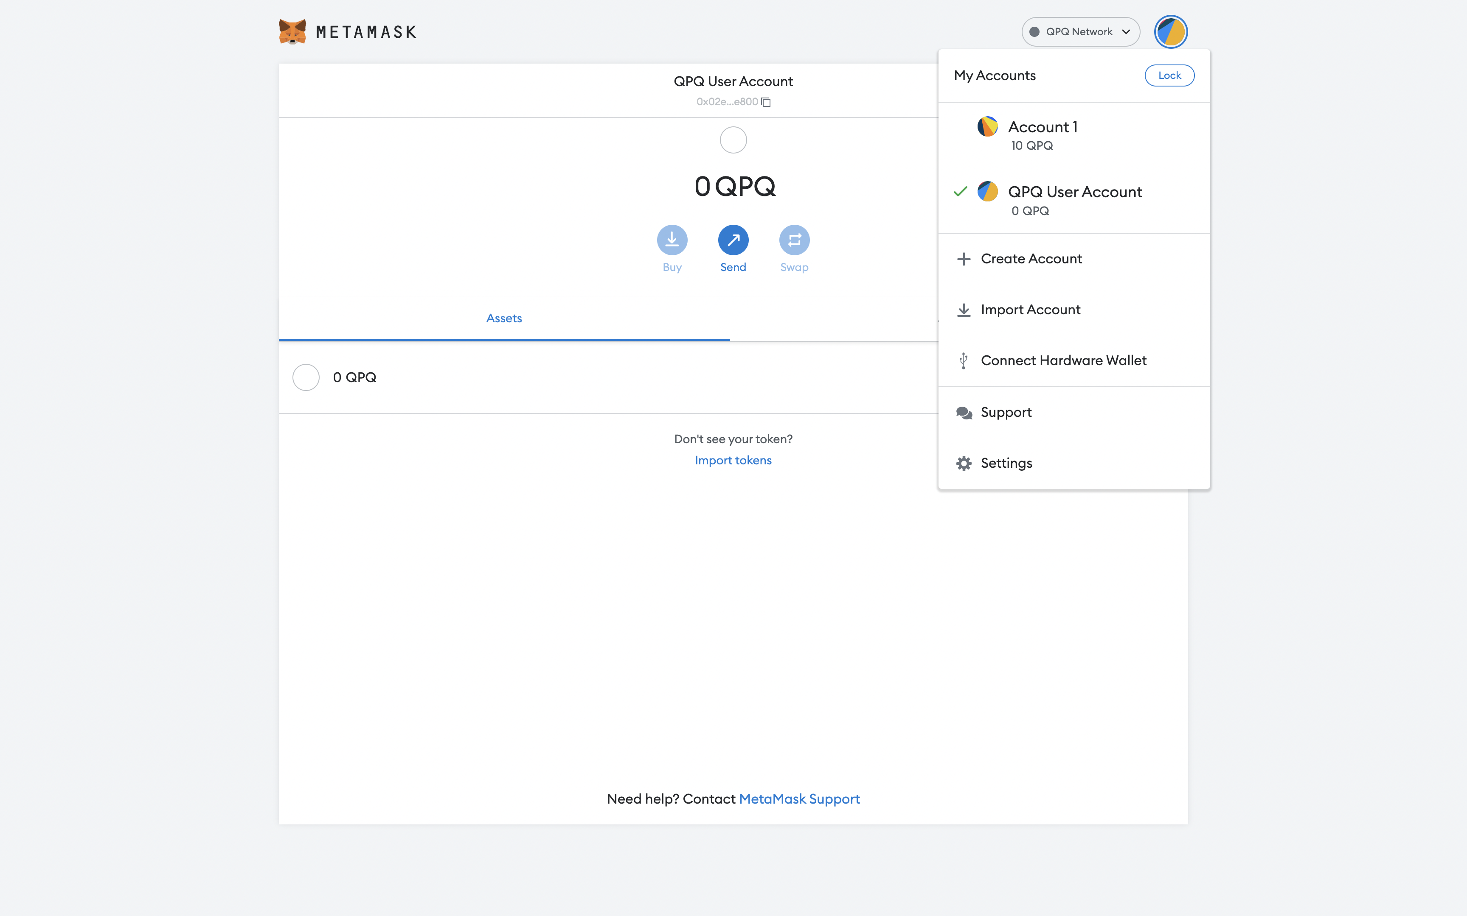Click the Buy label text
Screen dimensions: 1467x916
tap(672, 267)
